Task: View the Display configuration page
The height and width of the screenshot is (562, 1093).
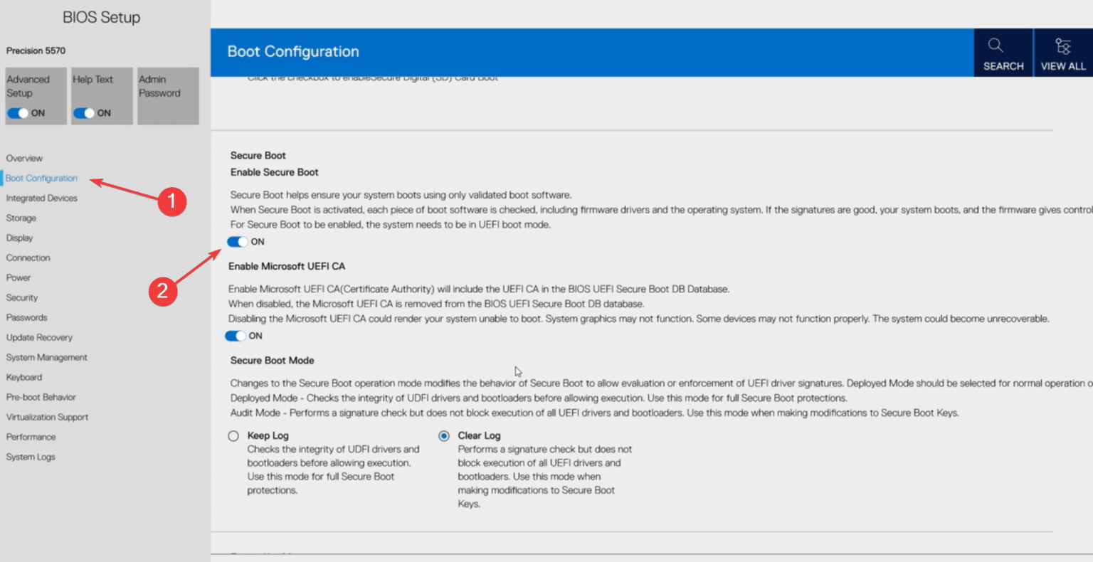Action: click(19, 238)
